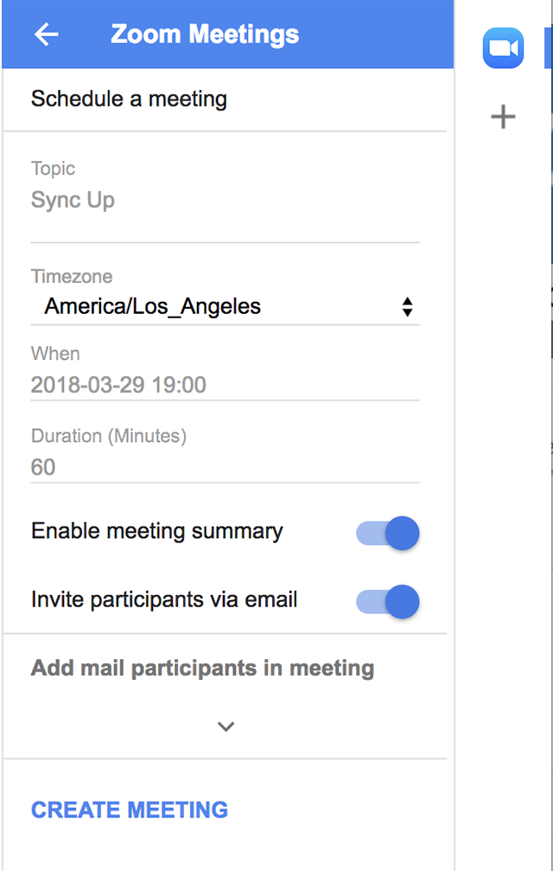Click the Topic field label
The width and height of the screenshot is (553, 871).
pyautogui.click(x=53, y=169)
